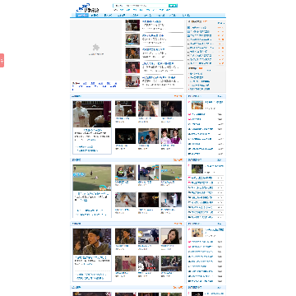Open the large featured thumbnail of the man in white robes
Image resolution: width=296 pixels, height=296 pixels.
(x=92, y=114)
